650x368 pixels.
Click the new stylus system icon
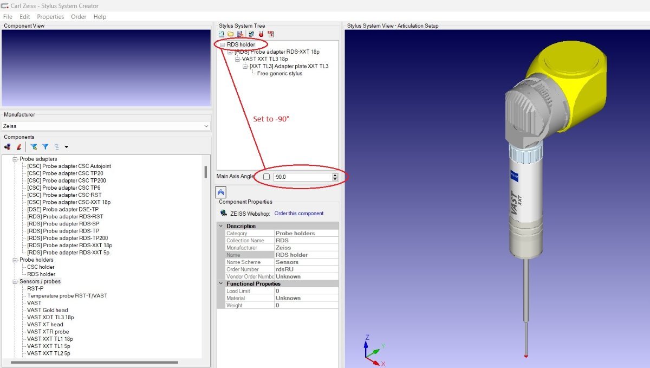point(222,34)
